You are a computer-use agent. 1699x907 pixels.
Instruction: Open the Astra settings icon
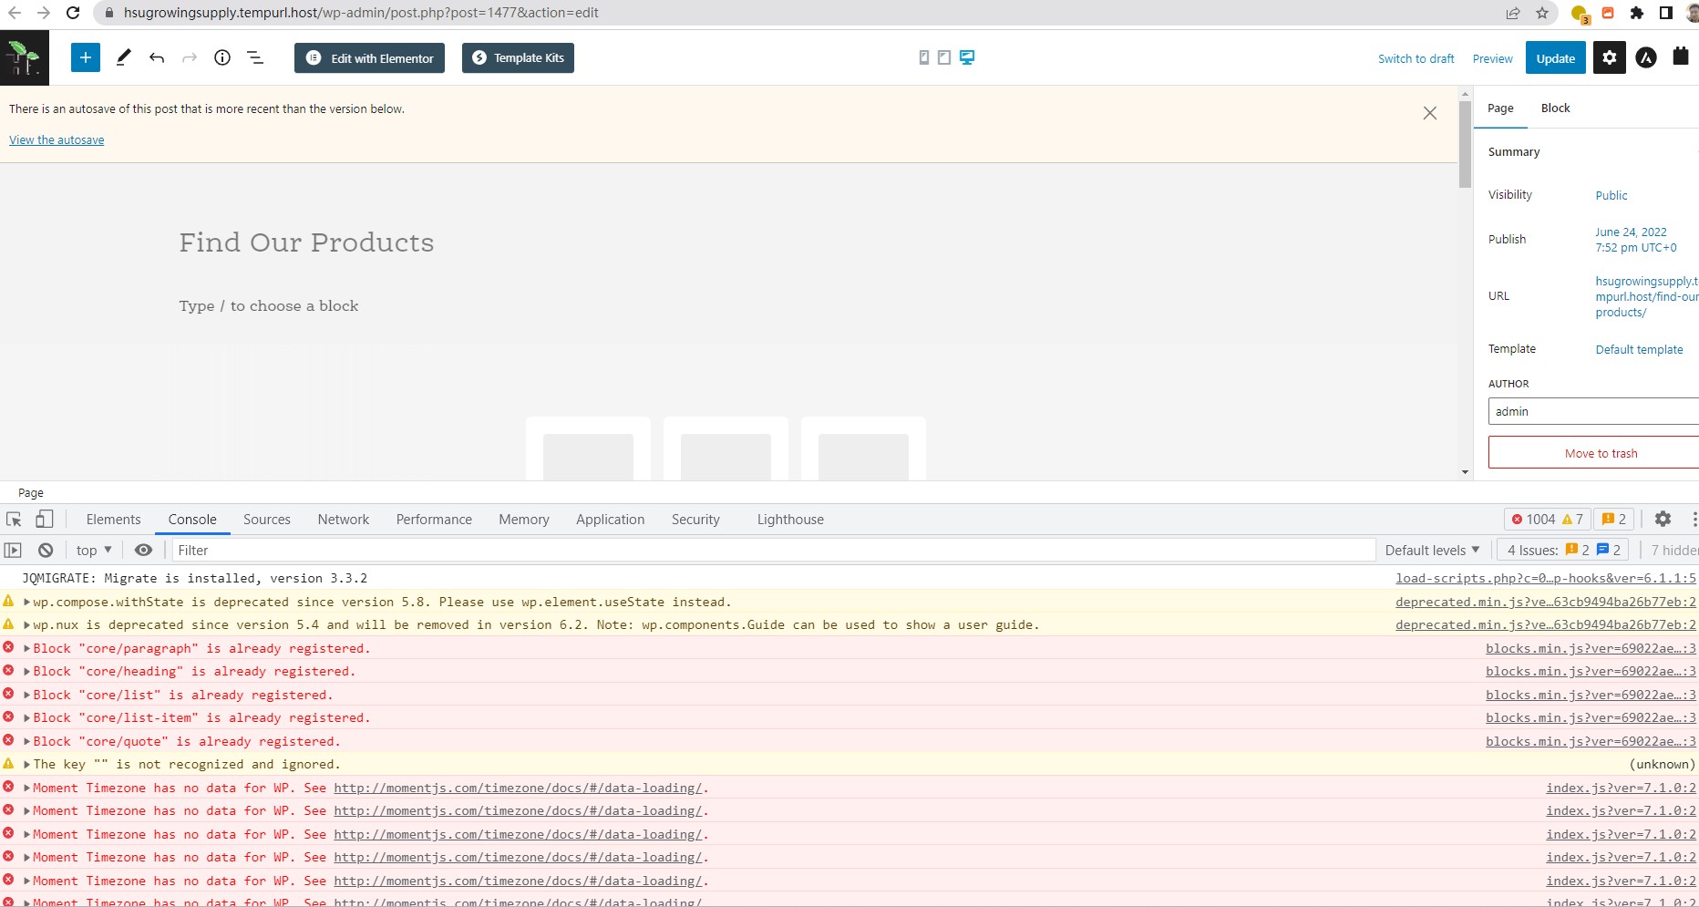1646,57
